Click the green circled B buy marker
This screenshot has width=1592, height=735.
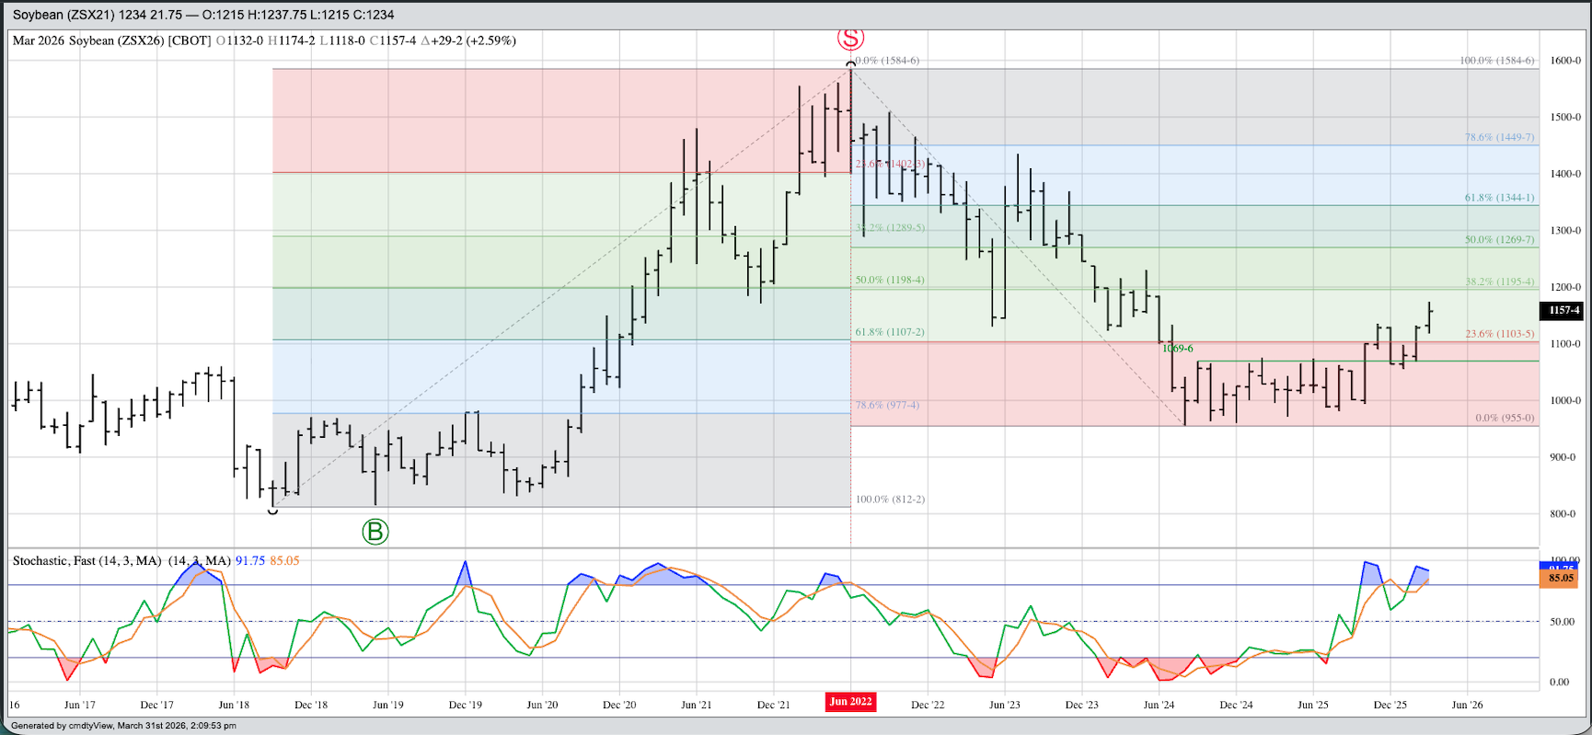click(375, 532)
